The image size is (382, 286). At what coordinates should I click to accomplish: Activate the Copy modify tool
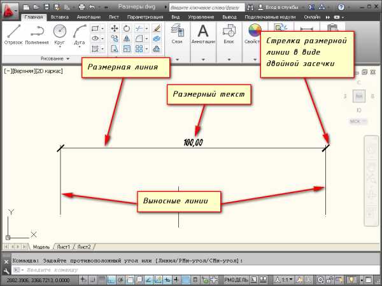point(114,38)
